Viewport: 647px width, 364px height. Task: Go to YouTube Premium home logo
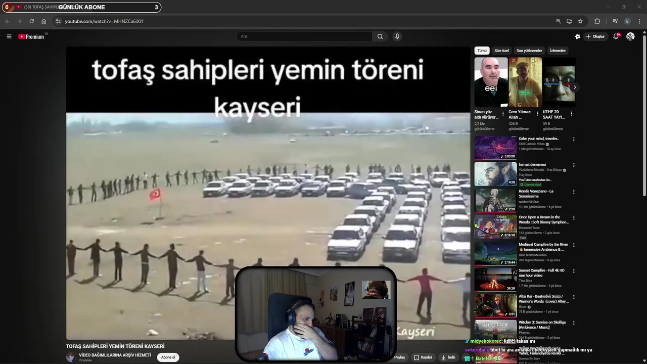click(32, 36)
